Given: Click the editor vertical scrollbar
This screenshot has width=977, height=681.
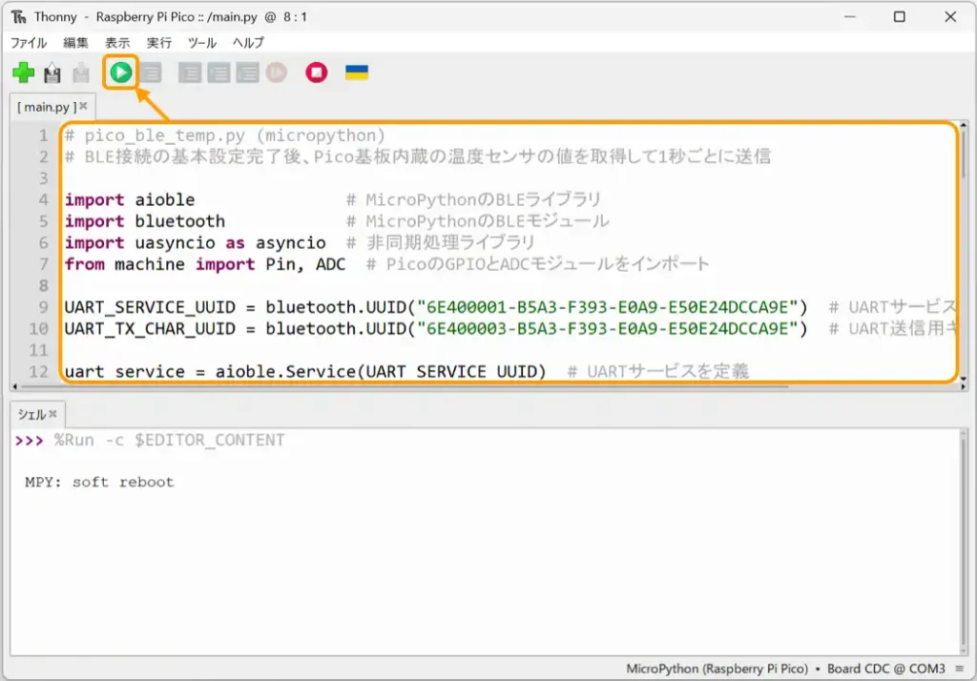Looking at the screenshot, I should coord(964,253).
